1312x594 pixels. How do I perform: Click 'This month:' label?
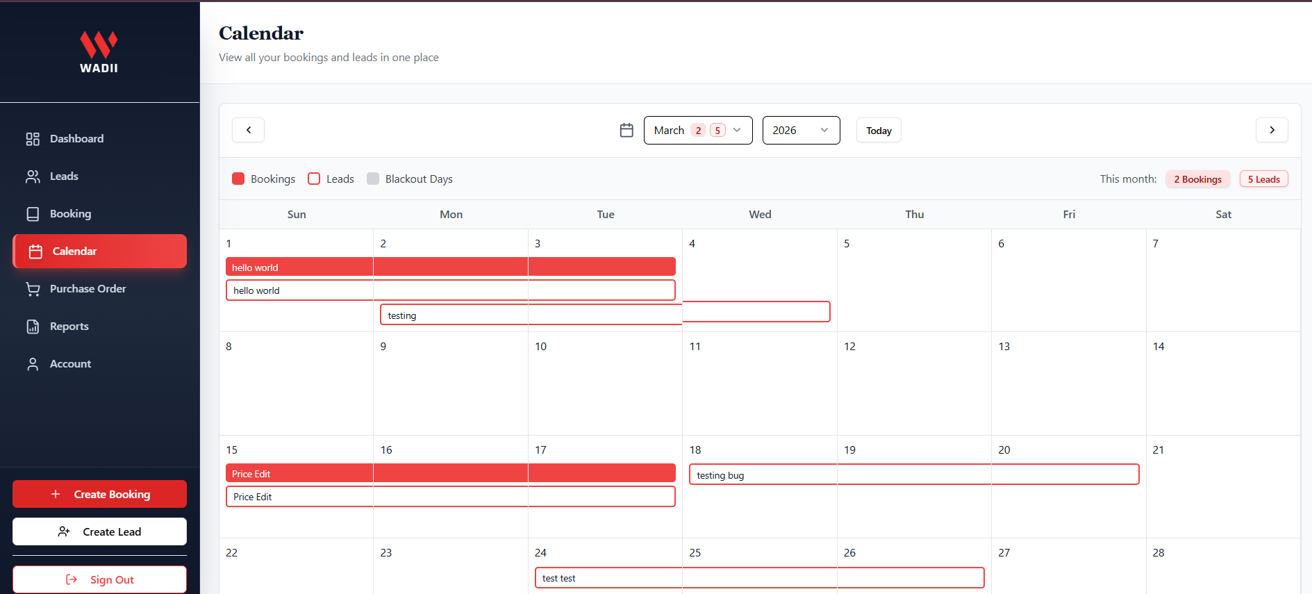pyautogui.click(x=1128, y=179)
